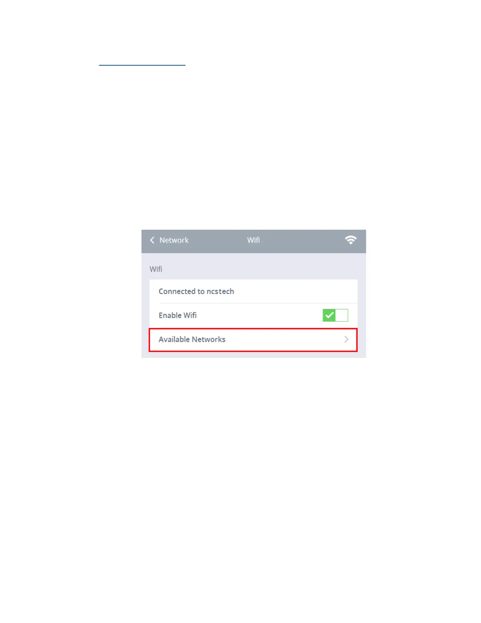Click the green checkmark on the toggle

click(329, 315)
